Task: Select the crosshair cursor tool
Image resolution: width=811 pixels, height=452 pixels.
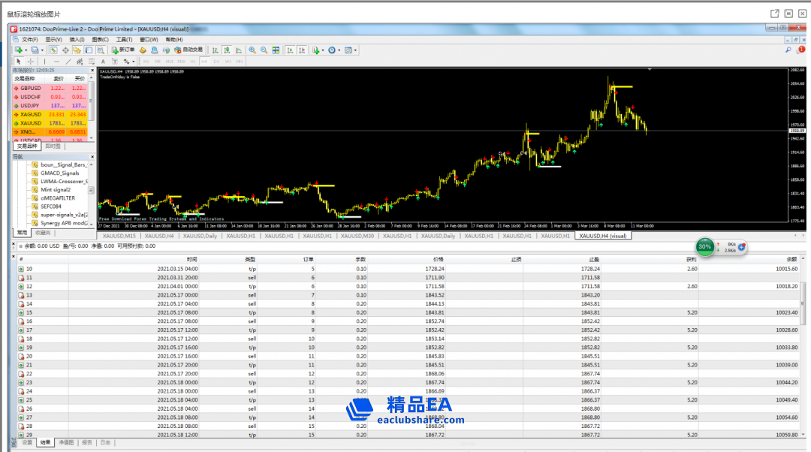Action: 31,62
